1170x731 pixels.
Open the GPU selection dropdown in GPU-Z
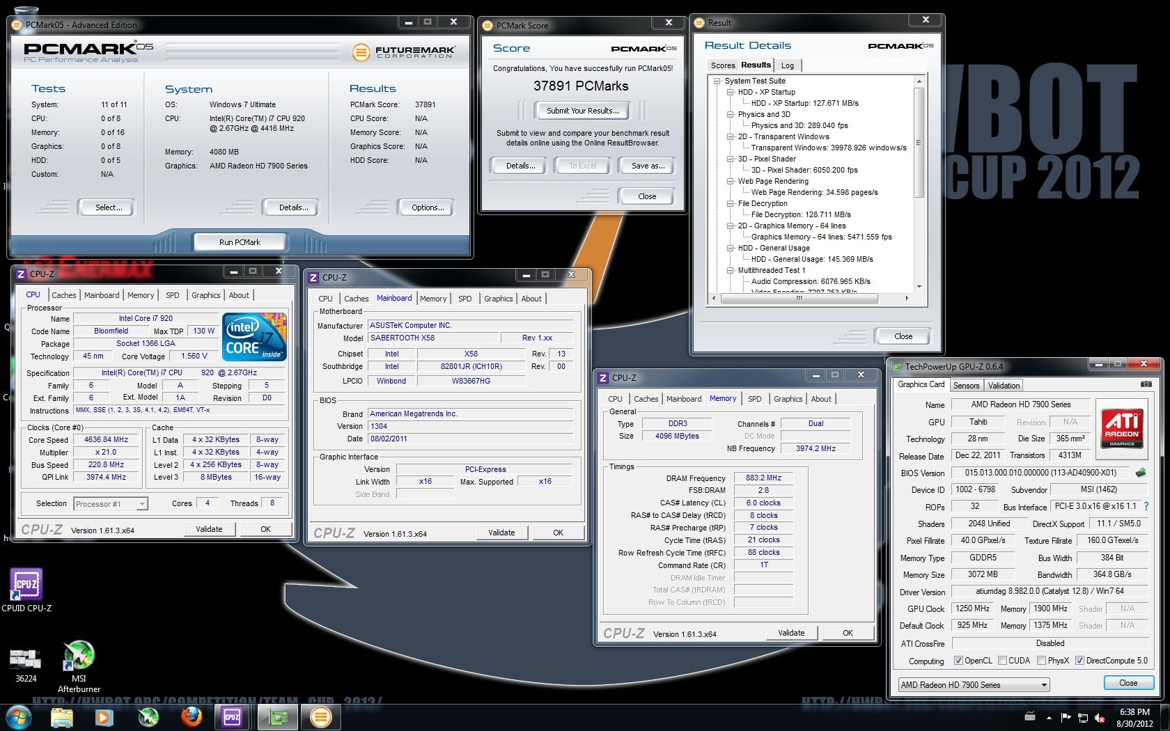(974, 684)
